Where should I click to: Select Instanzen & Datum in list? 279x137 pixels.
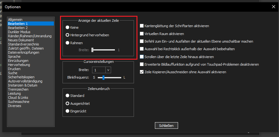point(31,85)
